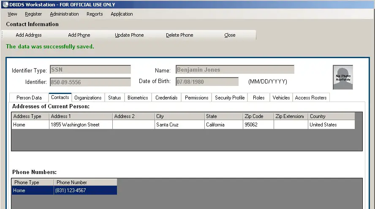Click the Phone Number column header

tap(85, 182)
